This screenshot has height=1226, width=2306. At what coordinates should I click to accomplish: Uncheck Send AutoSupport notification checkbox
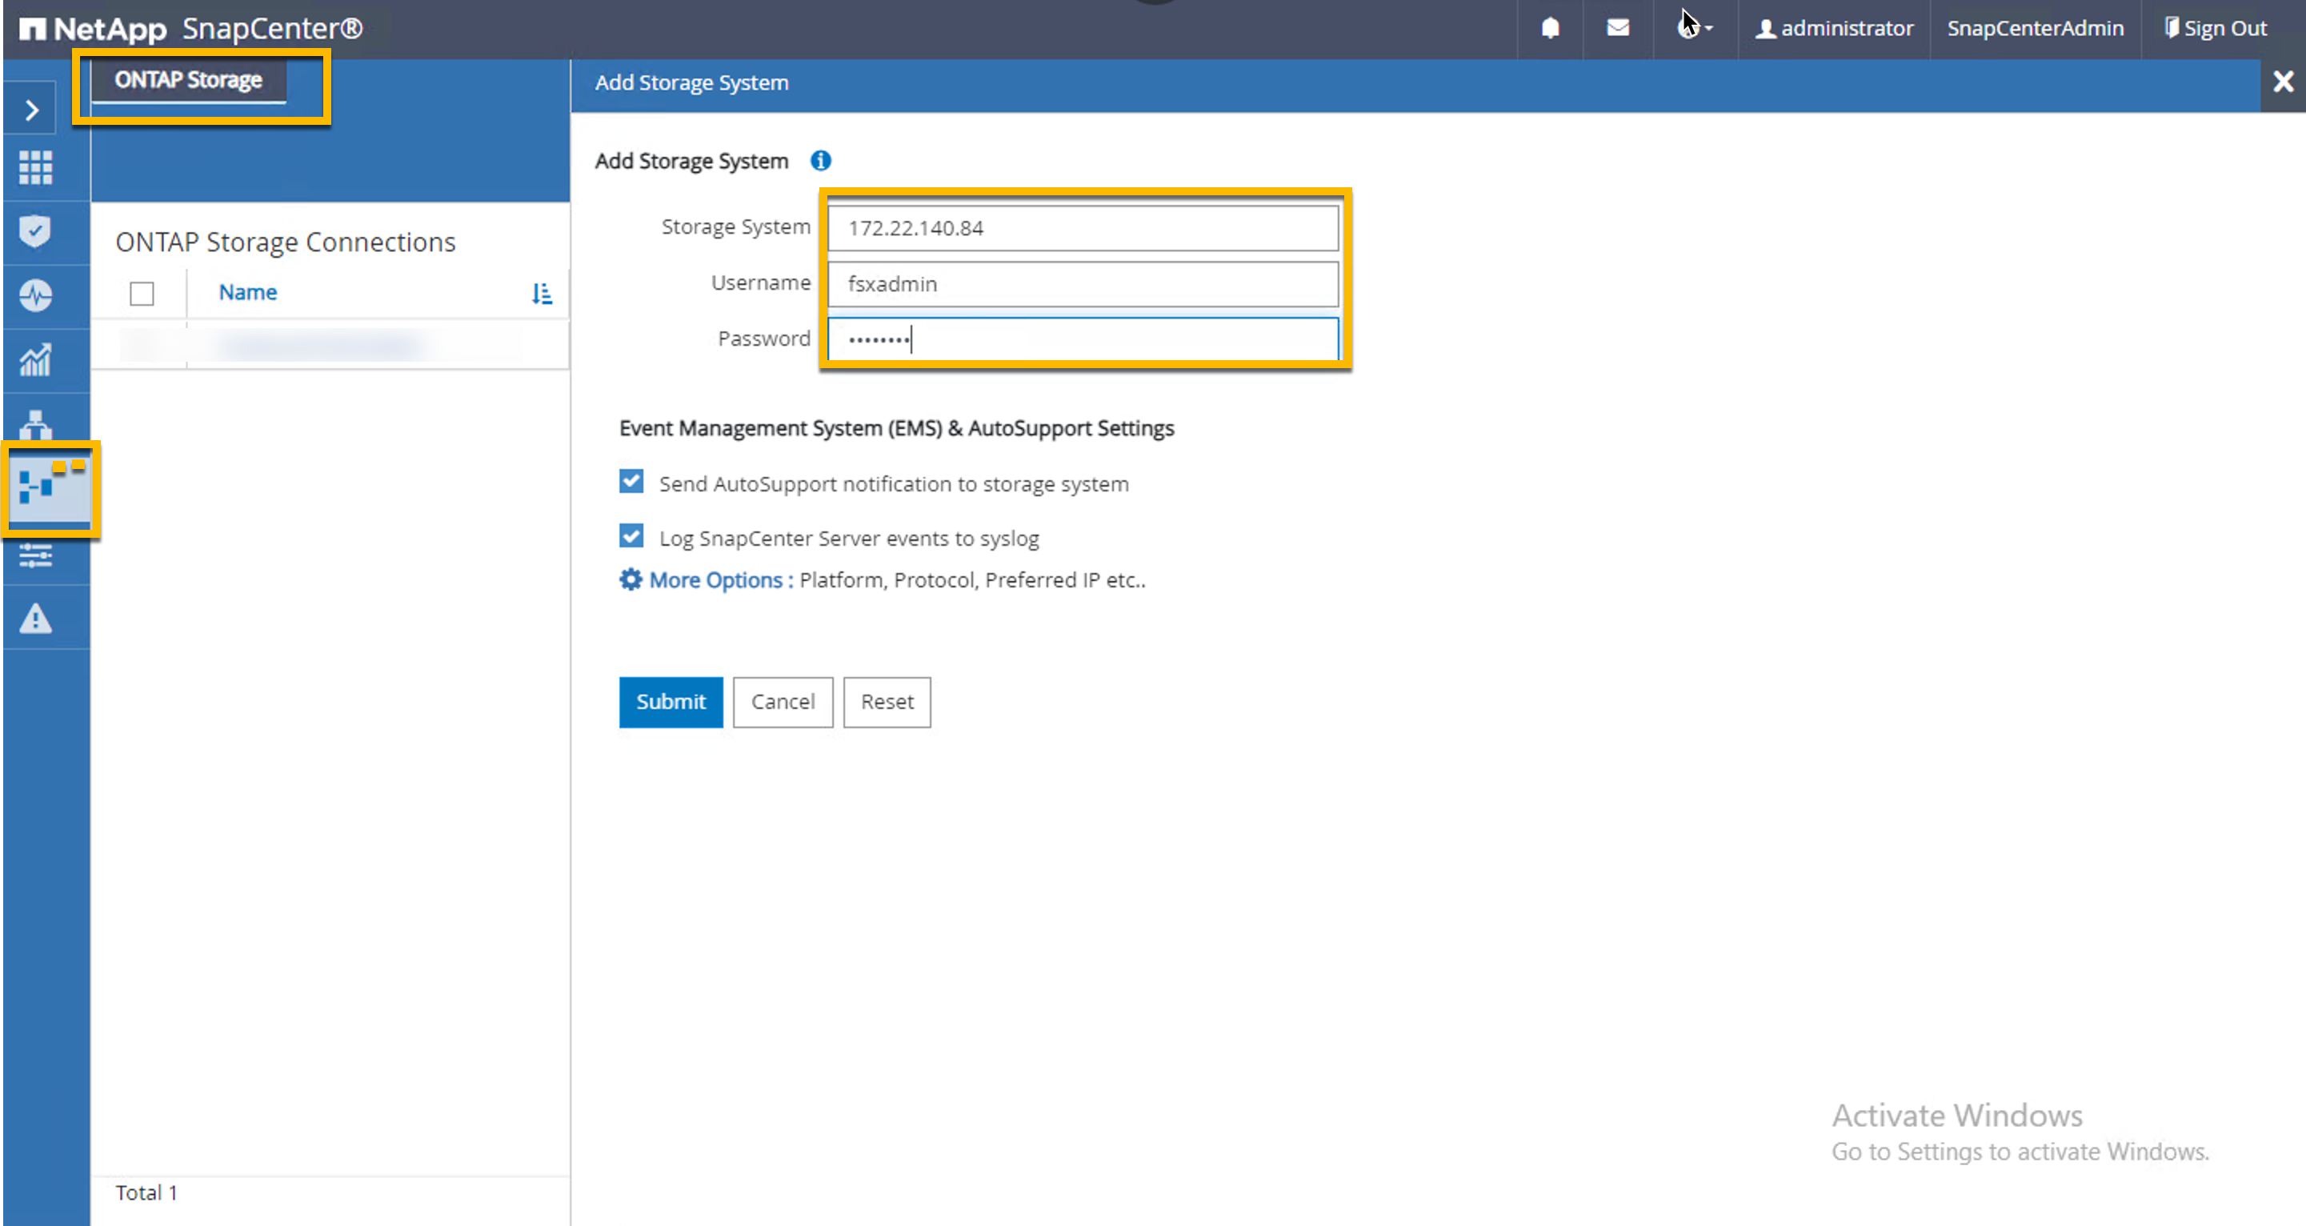click(631, 482)
